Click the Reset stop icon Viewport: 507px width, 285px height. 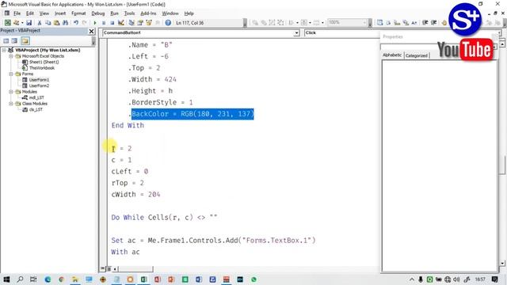[x=112, y=23]
